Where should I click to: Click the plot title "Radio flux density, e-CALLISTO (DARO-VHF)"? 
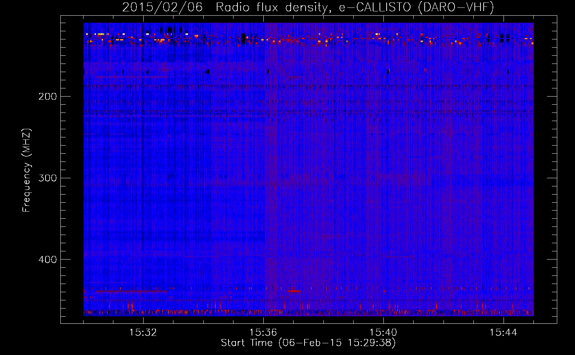tap(355, 7)
